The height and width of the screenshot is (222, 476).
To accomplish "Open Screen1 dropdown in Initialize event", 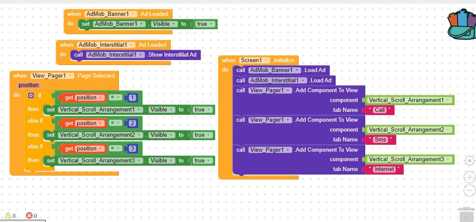I will point(255,60).
